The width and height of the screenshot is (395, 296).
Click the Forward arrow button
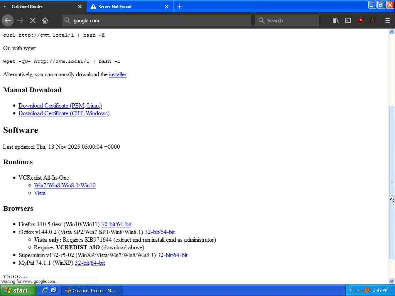20,20
